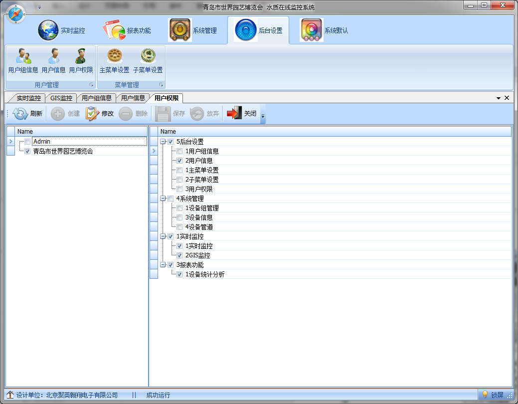This screenshot has height=404, width=518.
Task: Check the Admin user group checkbox
Action: pyautogui.click(x=27, y=141)
